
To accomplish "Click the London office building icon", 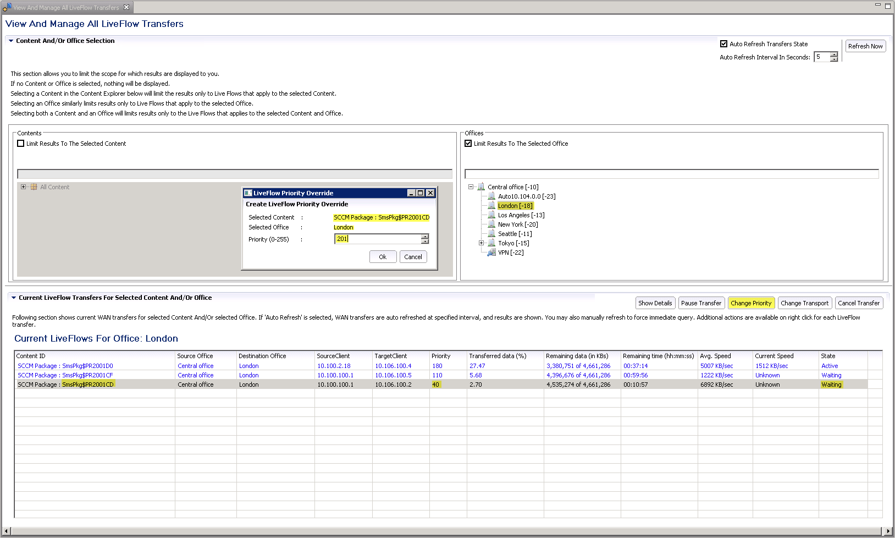I will point(491,206).
